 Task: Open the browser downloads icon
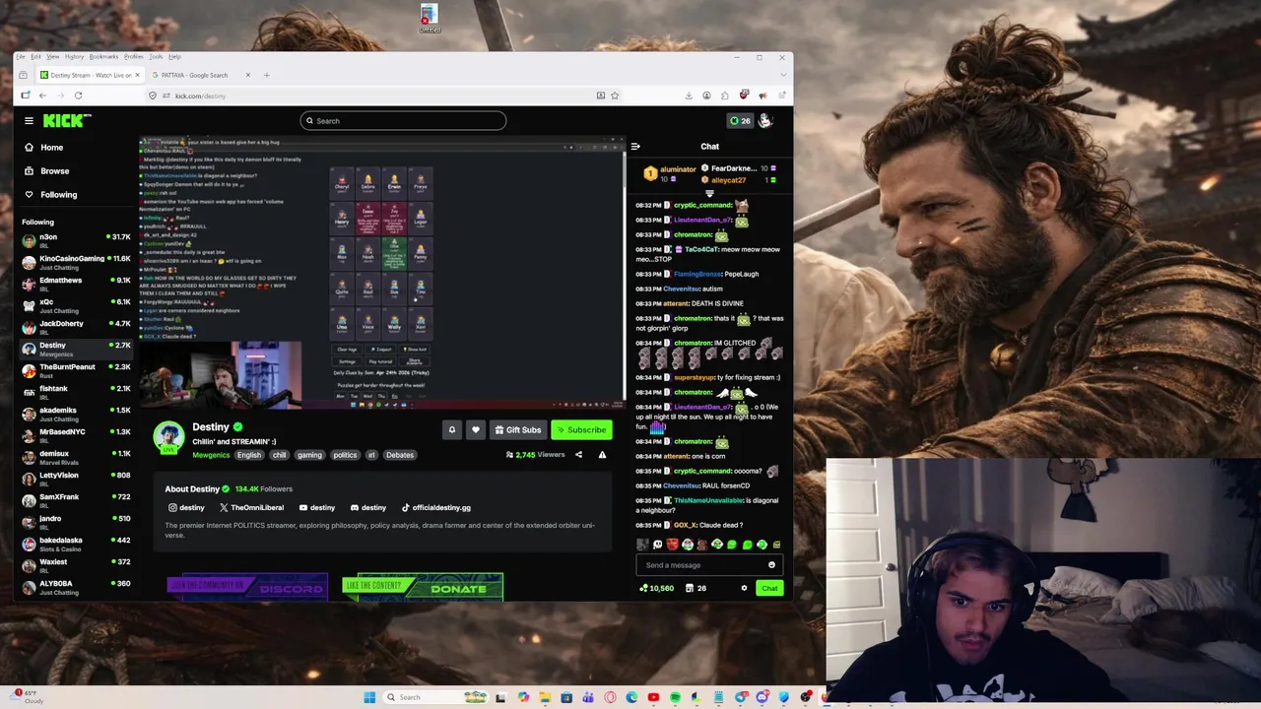click(689, 96)
